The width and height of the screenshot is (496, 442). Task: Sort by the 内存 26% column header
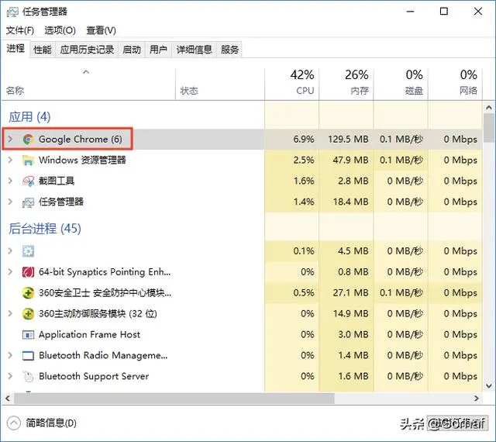point(346,84)
